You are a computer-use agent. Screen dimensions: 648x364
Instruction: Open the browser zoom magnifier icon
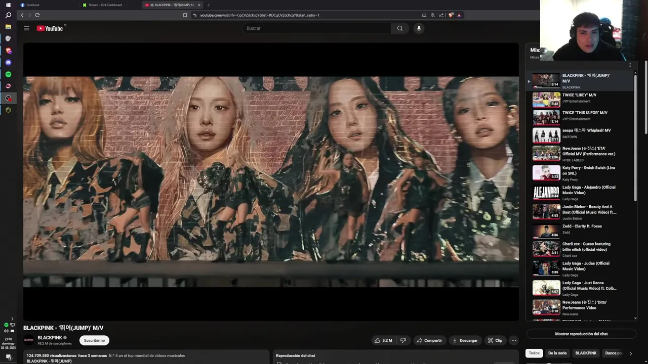point(432,15)
